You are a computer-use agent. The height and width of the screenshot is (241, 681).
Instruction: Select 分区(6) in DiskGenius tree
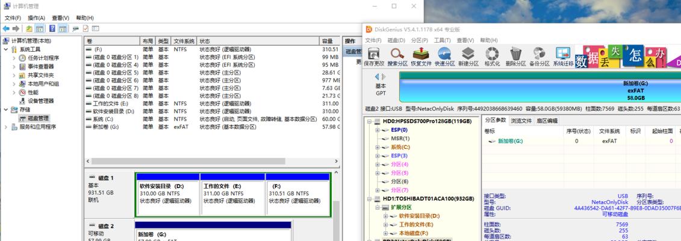400,181
